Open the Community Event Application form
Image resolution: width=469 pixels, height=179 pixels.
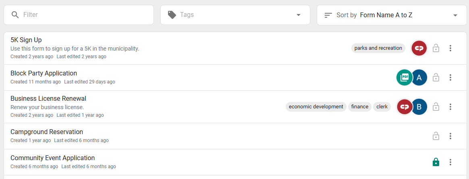52,158
